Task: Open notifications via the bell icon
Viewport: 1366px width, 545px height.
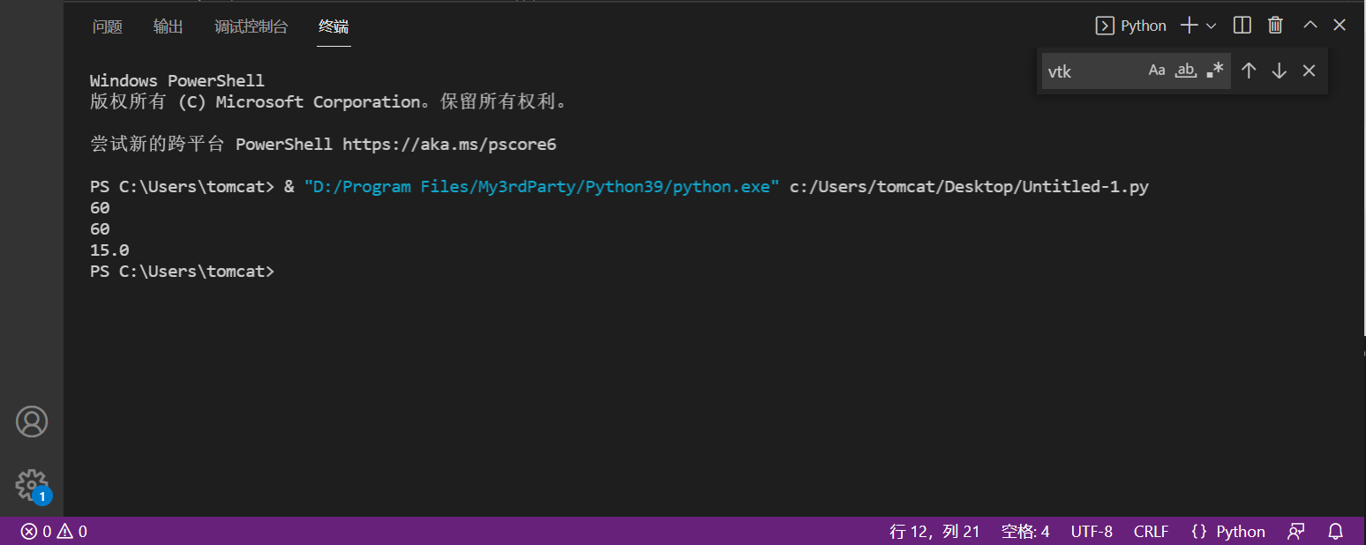Action: pos(1335,531)
